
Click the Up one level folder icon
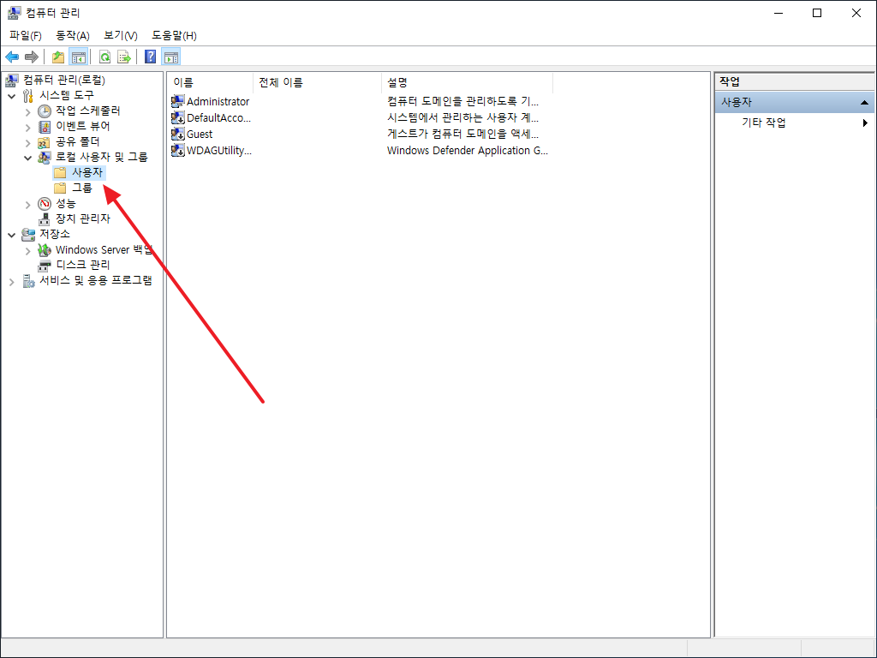(x=57, y=57)
